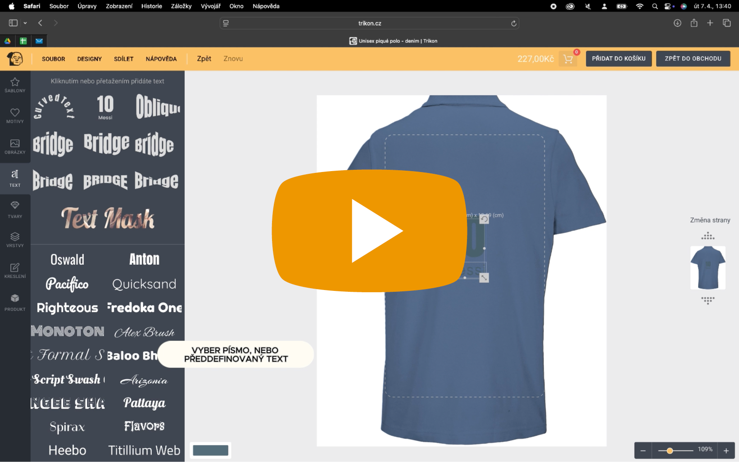The width and height of the screenshot is (739, 462).
Task: Show the Vrstvy layers panel
Action: click(15, 240)
